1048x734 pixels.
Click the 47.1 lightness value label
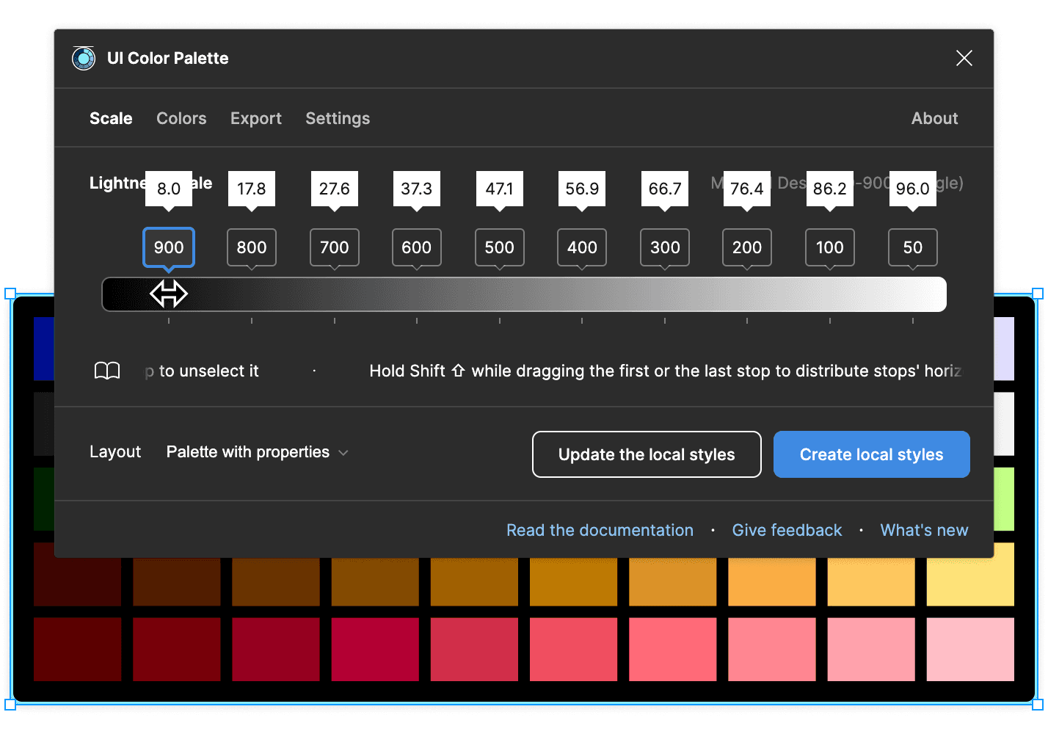499,189
